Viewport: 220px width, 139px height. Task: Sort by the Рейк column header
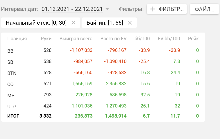193,39
